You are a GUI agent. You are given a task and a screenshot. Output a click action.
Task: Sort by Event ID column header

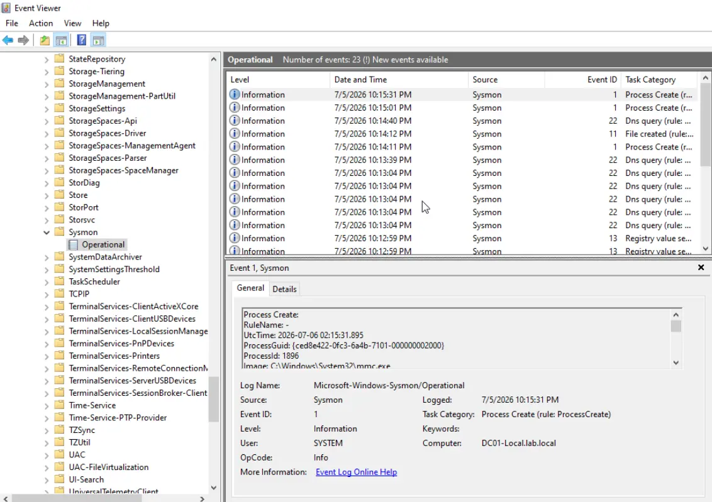[582, 79]
